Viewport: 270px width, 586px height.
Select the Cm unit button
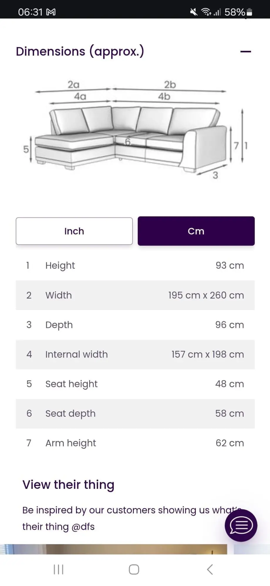coord(196,231)
